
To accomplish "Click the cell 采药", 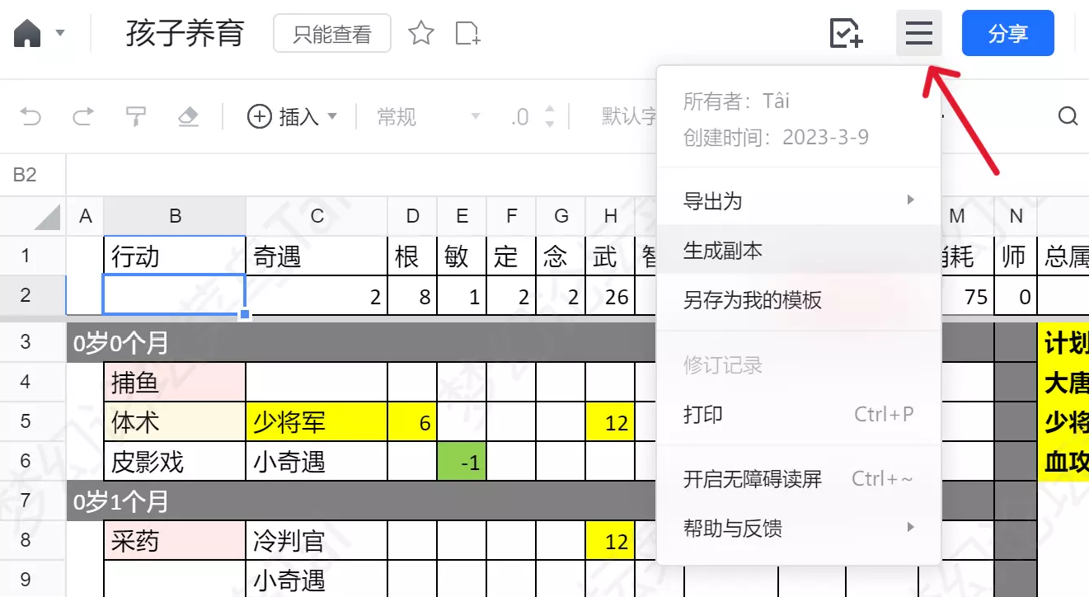I will pos(175,541).
